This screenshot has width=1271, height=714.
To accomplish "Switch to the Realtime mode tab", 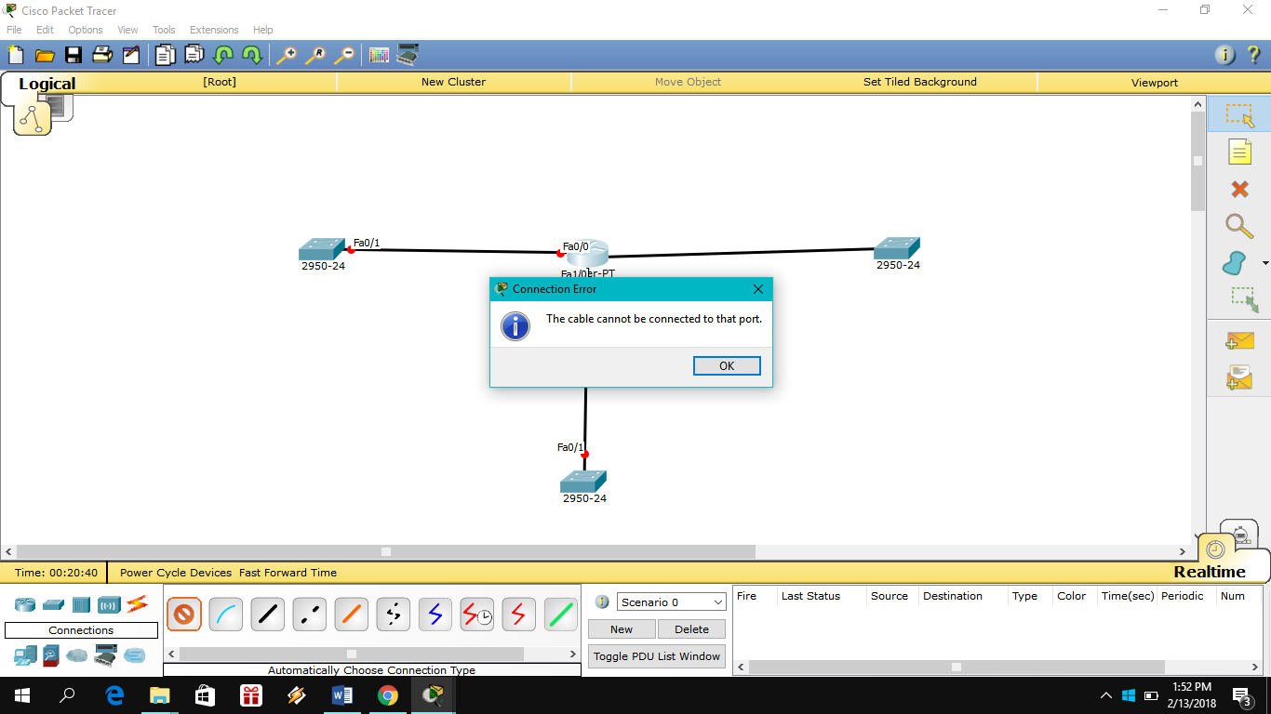I will [1210, 572].
